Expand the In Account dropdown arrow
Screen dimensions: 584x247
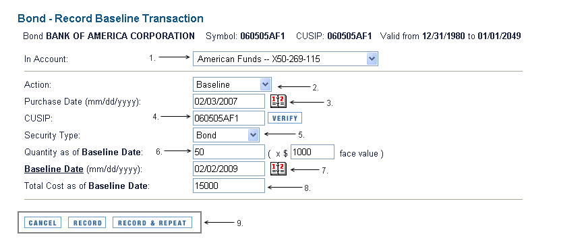click(372, 59)
